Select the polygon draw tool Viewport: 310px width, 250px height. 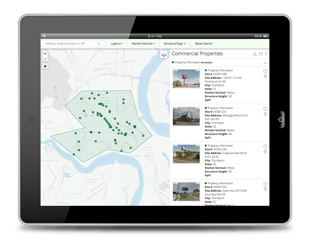(x=45, y=66)
